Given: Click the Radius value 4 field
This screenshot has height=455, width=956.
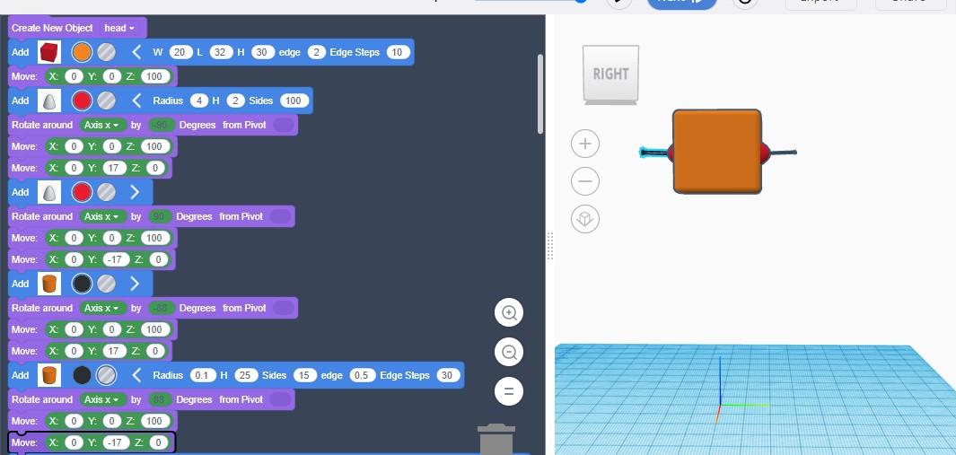Looking at the screenshot, I should [198, 101].
